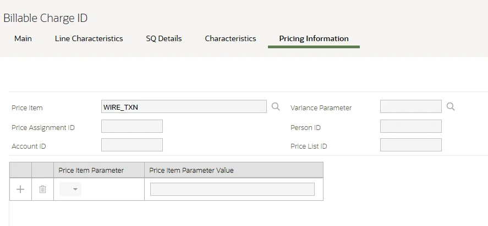This screenshot has height=226, width=488.
Task: Select the Characteristics tab
Action: [x=230, y=39]
